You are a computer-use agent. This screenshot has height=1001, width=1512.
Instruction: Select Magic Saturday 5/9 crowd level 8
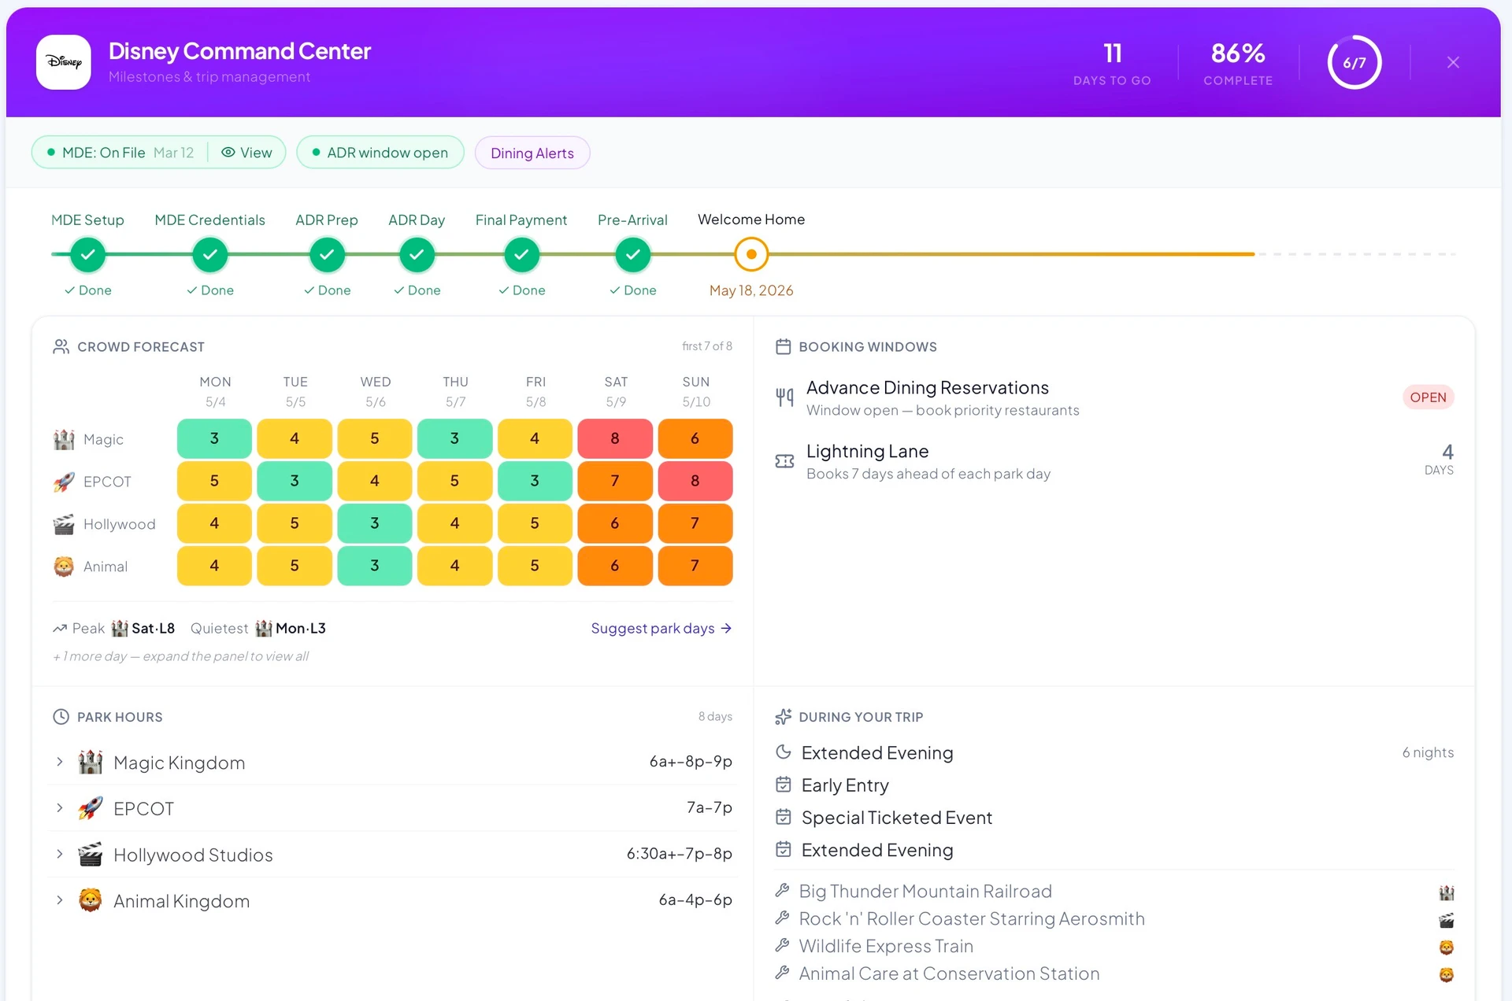pos(615,438)
